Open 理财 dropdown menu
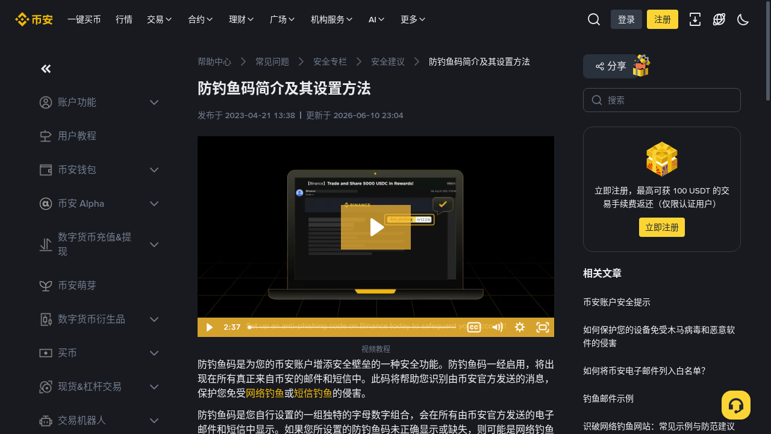The image size is (771, 434). [242, 19]
